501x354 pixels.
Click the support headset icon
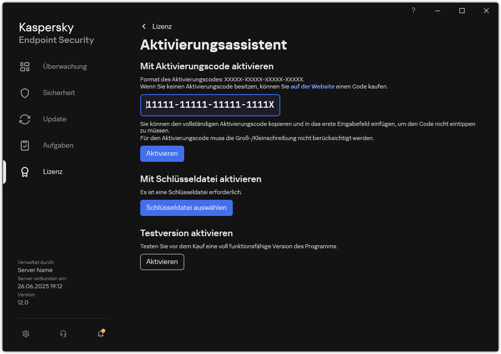[63, 334]
